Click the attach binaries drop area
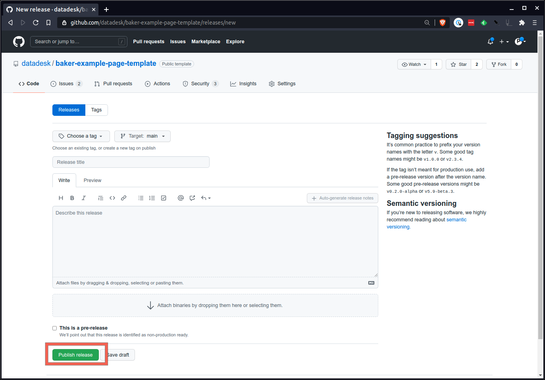Viewport: 545px width, 380px height. (x=215, y=305)
